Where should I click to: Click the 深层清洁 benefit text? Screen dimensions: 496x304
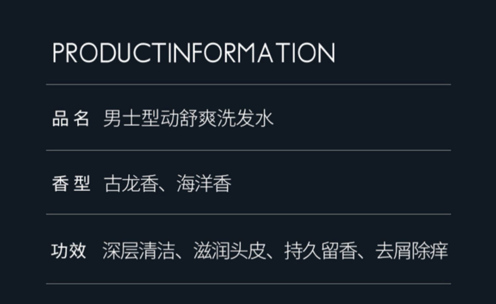point(139,251)
